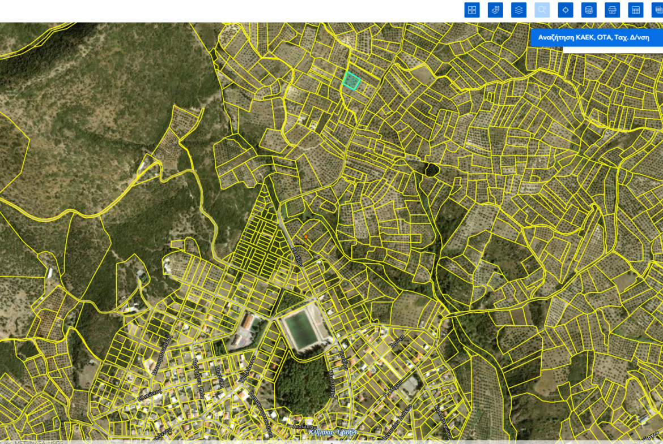Open the add data database icon
Viewport: 663px width, 444px height.
[x=589, y=10]
